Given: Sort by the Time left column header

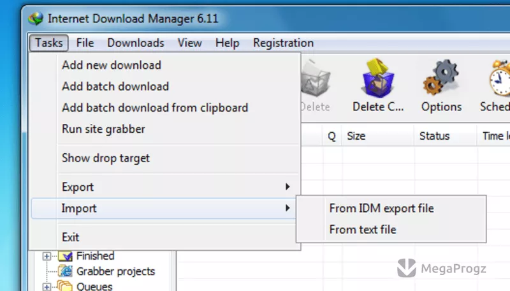Looking at the screenshot, I should pyautogui.click(x=493, y=136).
